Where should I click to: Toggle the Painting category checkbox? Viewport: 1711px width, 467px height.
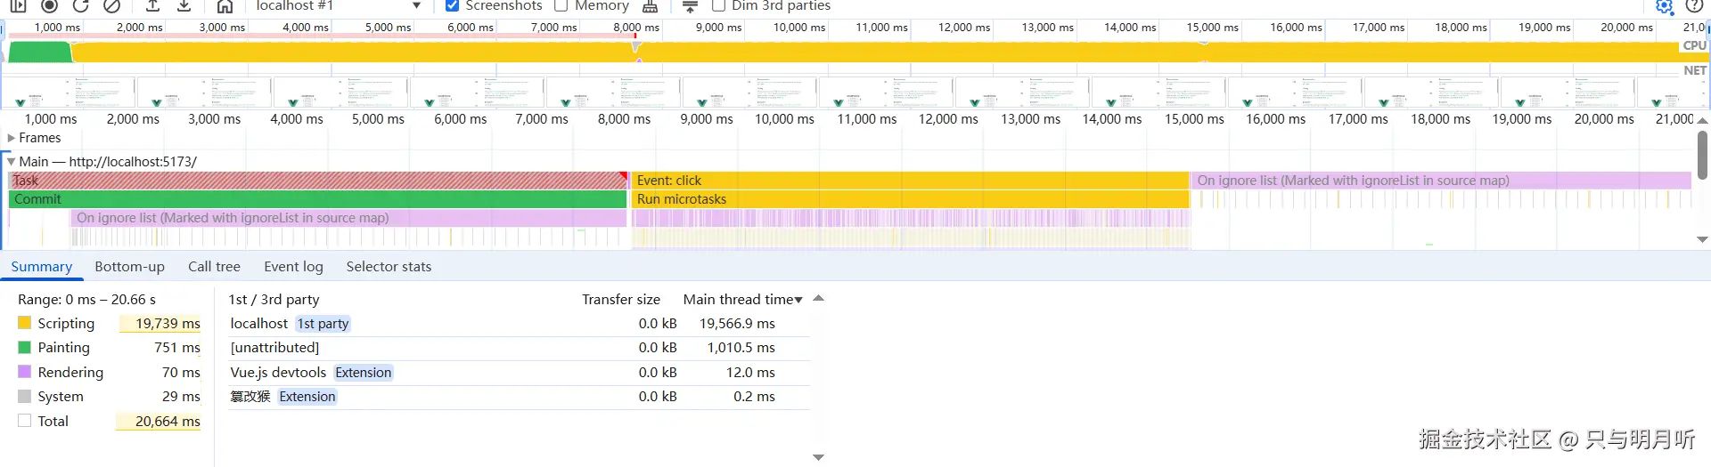[25, 347]
